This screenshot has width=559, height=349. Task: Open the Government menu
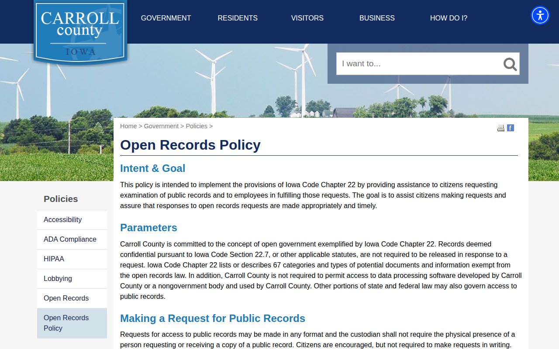pyautogui.click(x=166, y=18)
